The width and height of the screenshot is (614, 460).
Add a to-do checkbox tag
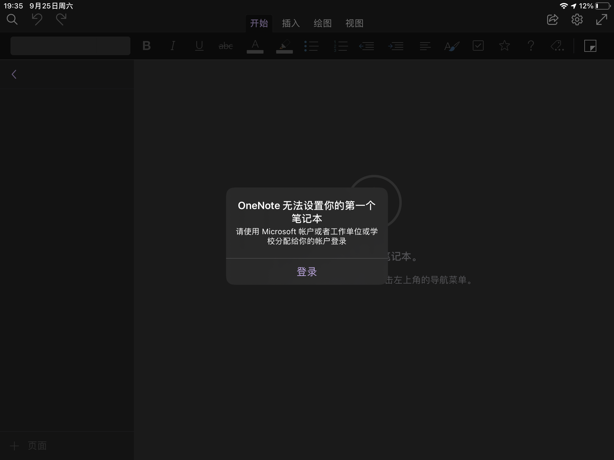[478, 46]
